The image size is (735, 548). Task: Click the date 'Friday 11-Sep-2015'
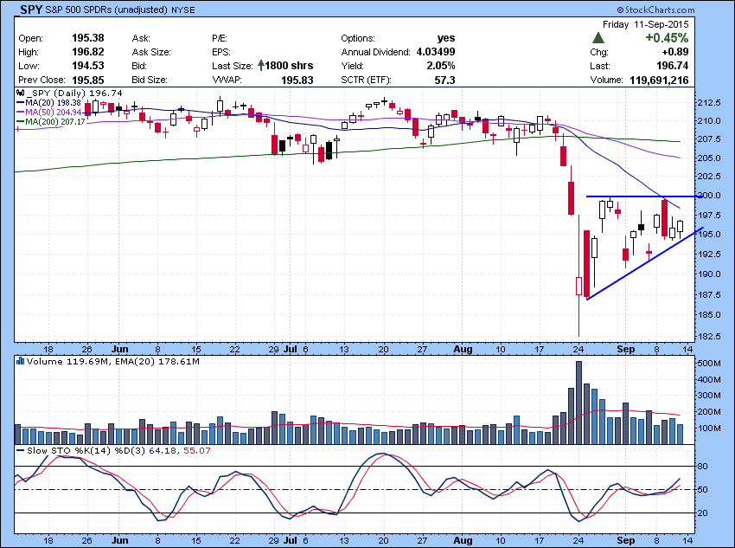click(645, 24)
